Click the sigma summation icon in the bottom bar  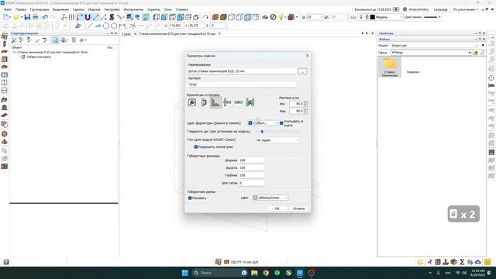pos(462,262)
